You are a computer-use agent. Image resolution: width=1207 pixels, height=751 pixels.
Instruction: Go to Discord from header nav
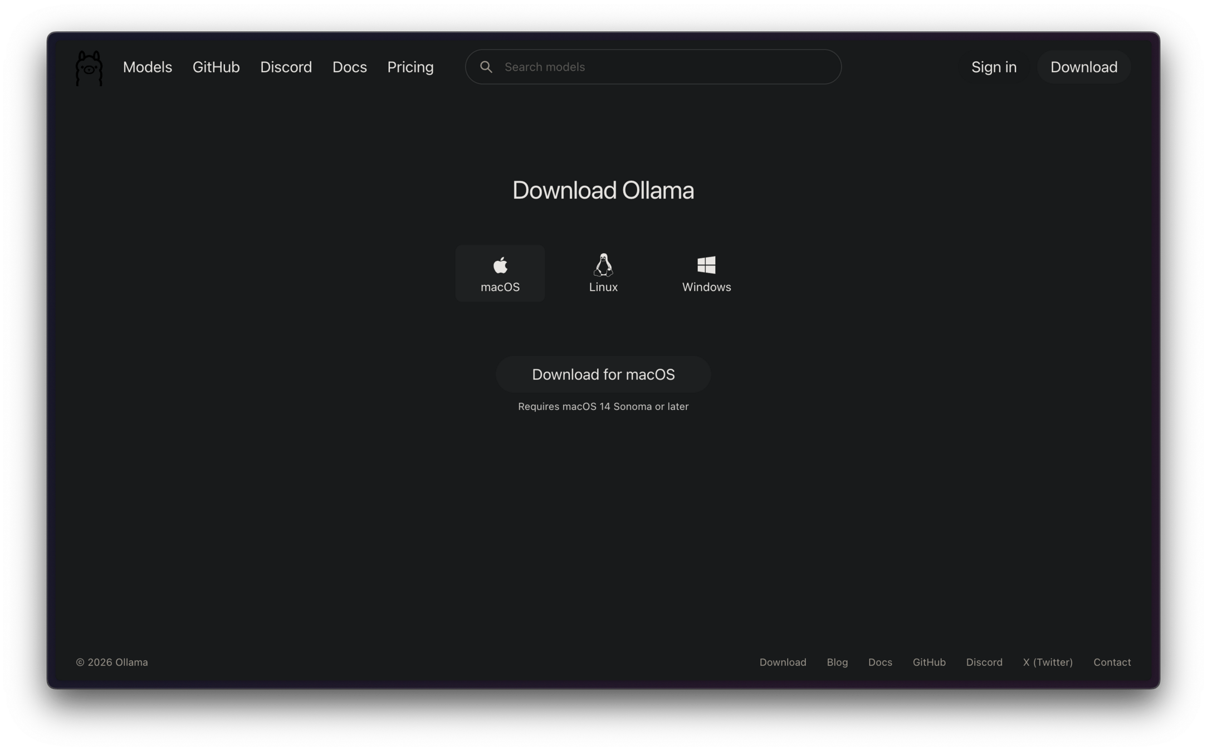pyautogui.click(x=286, y=67)
